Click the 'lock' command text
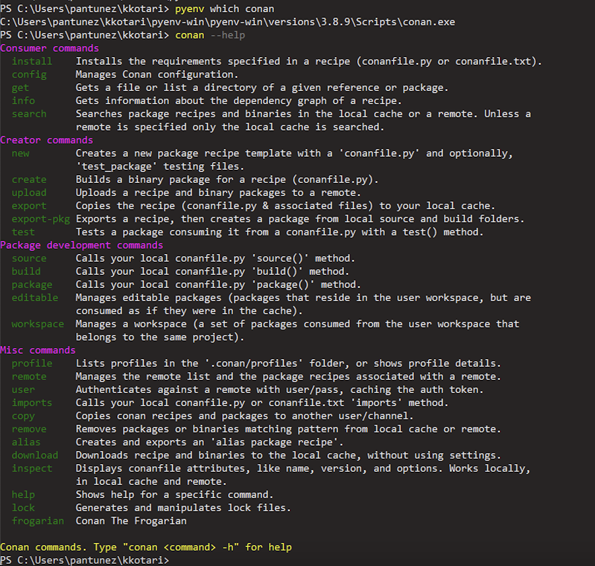 click(23, 508)
